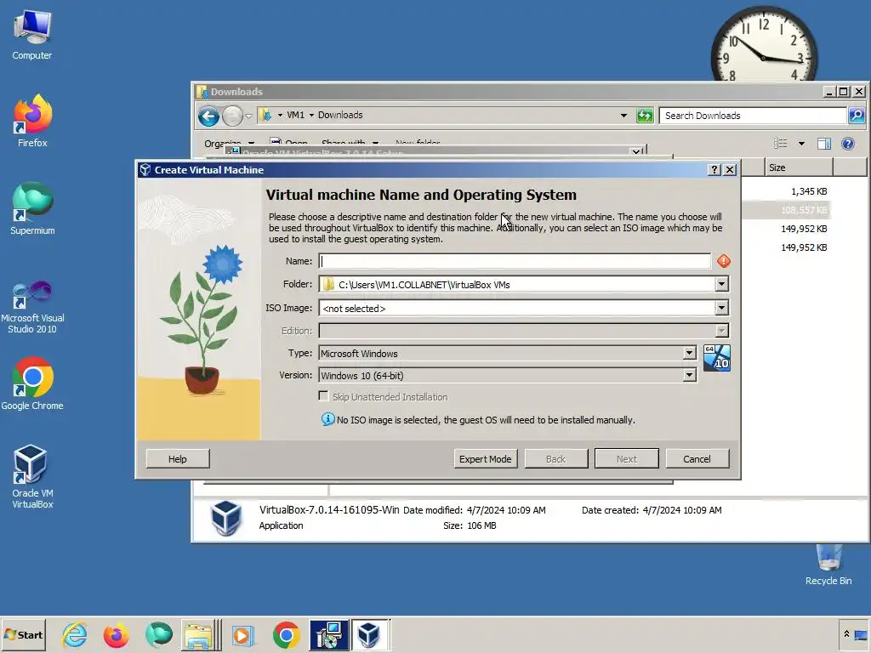Click the info icon beside No ISO image message

pyautogui.click(x=327, y=419)
